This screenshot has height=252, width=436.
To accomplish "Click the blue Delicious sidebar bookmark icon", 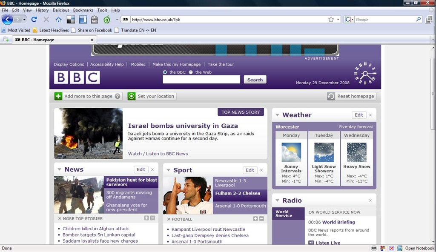I will (83, 20).
